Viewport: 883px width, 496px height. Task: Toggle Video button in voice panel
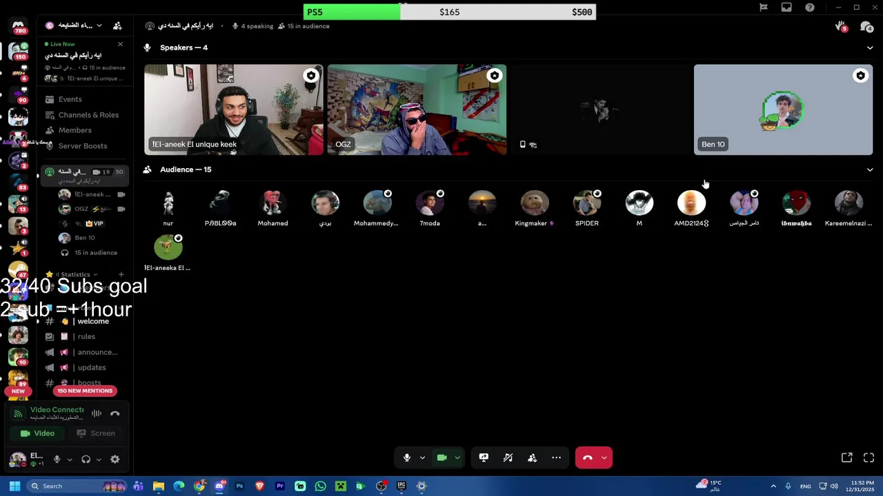coord(39,433)
